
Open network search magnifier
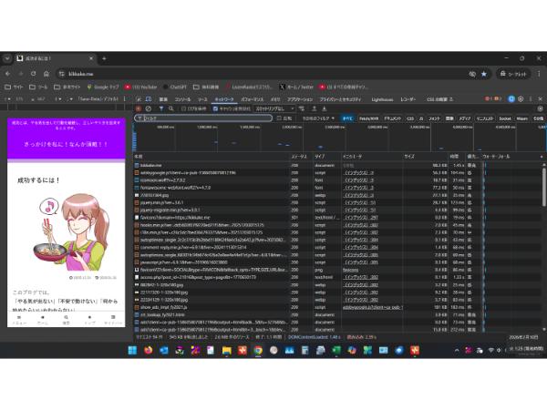pyautogui.click(x=171, y=108)
